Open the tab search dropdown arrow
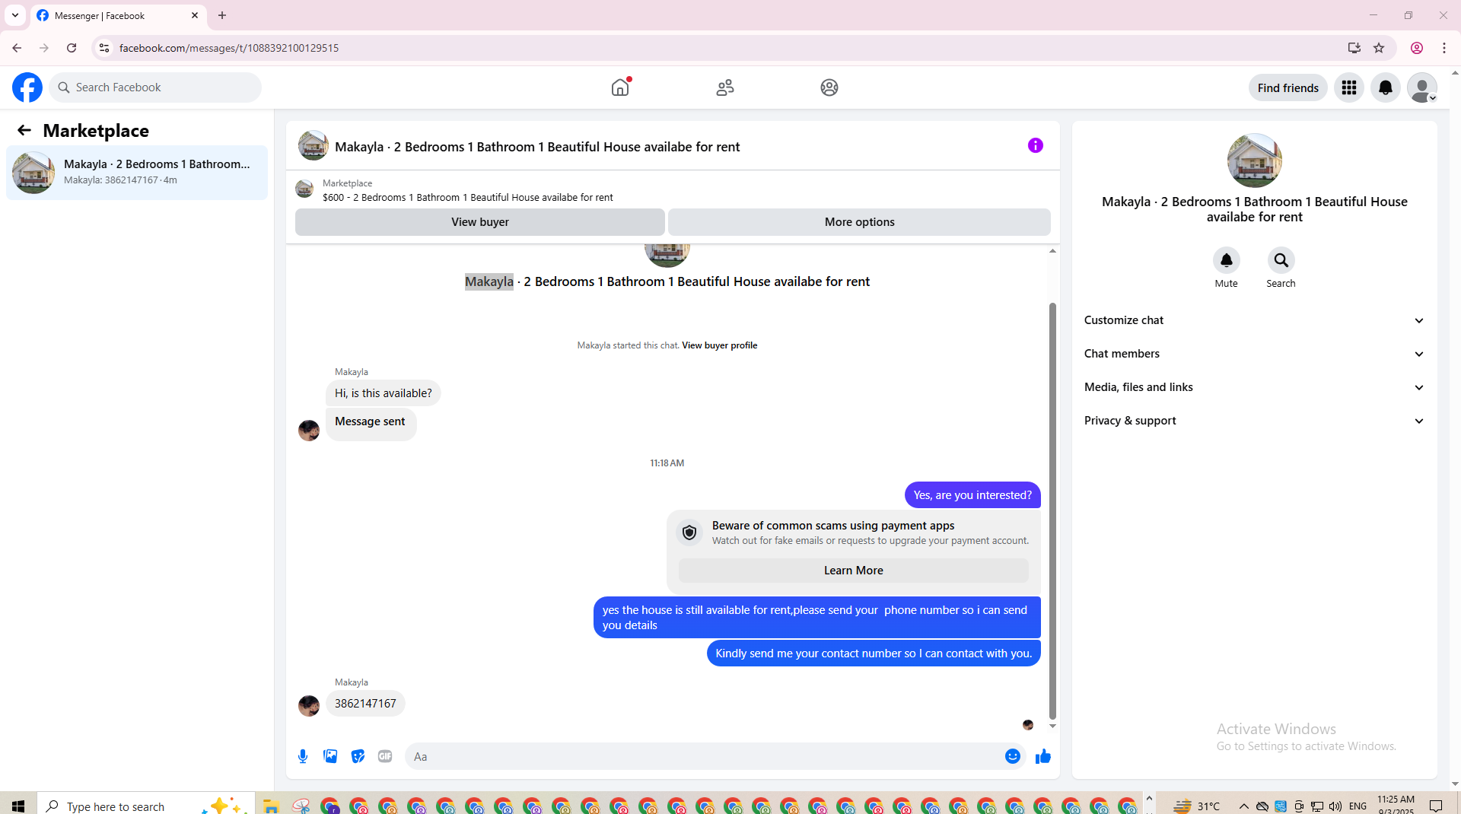The height and width of the screenshot is (814, 1461). coord(15,15)
